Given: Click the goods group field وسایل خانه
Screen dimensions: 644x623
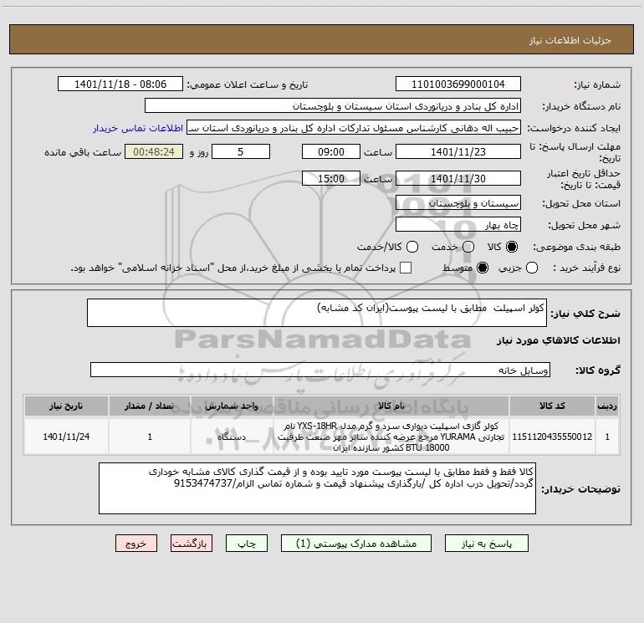Looking at the screenshot, I should click(320, 370).
